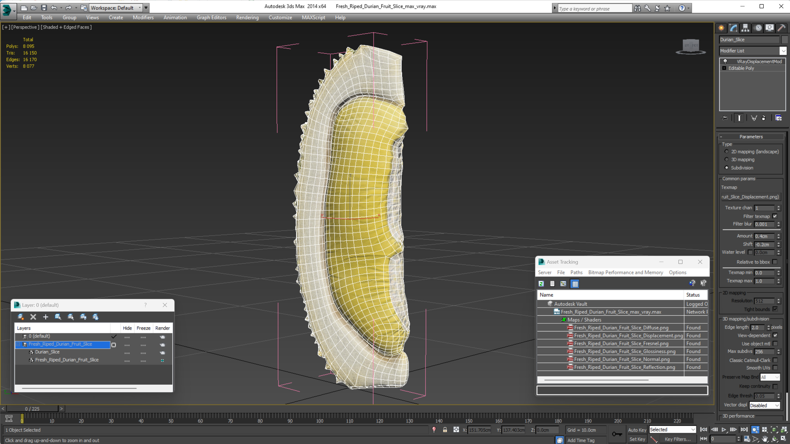Open the Hierarchy command panel tab
Screen dimensions: 790x444
pyautogui.click(x=745, y=28)
